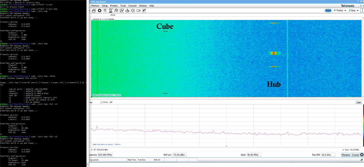
Task: Expand the Stop dropdown arrow
Action: [358, 11]
